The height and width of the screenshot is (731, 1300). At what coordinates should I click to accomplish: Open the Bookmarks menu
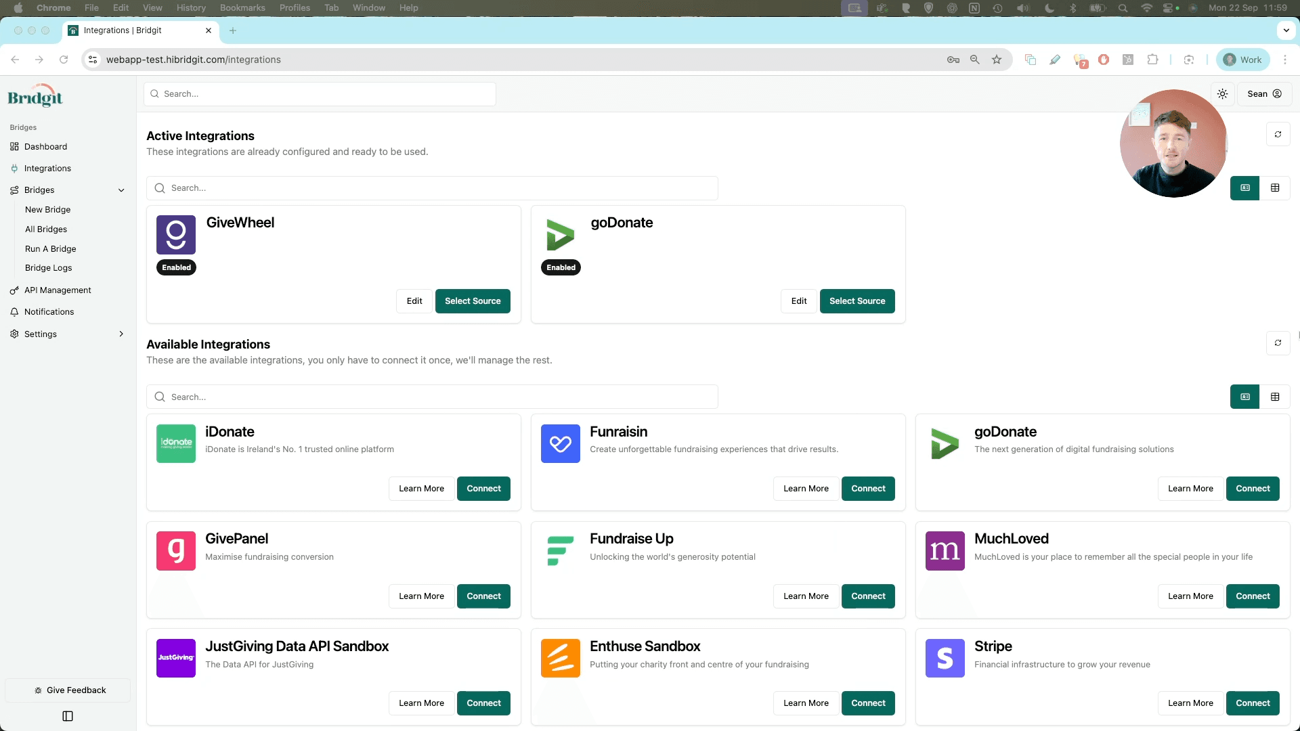[242, 7]
